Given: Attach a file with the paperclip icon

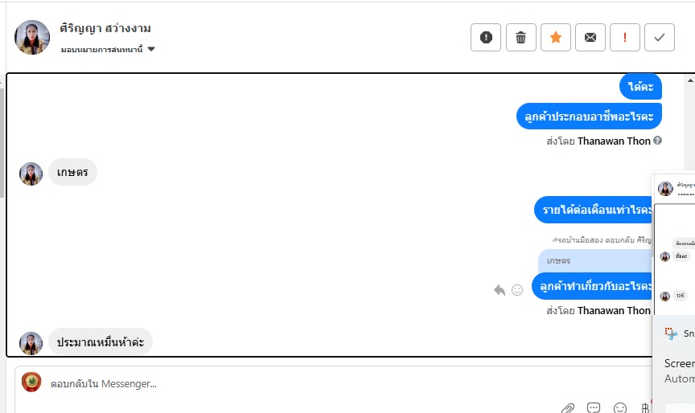Looking at the screenshot, I should [x=568, y=407].
